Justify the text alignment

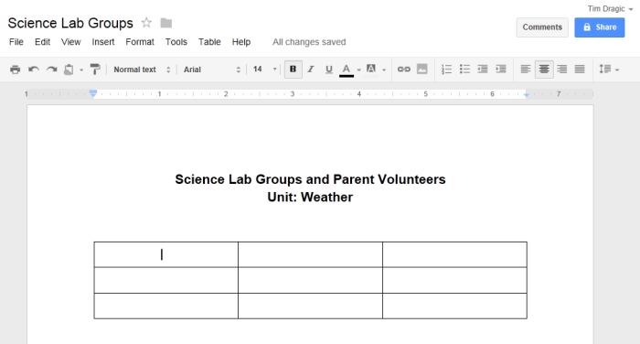(x=580, y=69)
